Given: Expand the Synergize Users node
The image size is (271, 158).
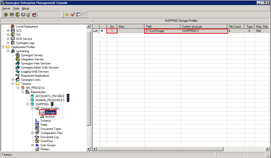Looking at the screenshot, I should pyautogui.click(x=13, y=80).
